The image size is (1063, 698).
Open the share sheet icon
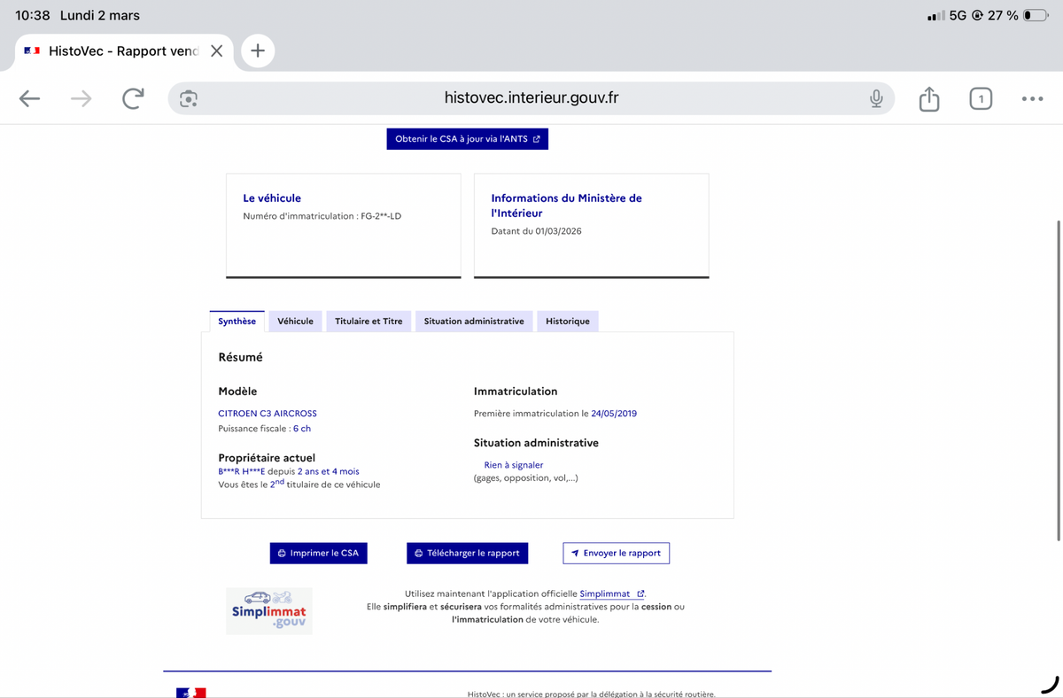click(x=928, y=99)
